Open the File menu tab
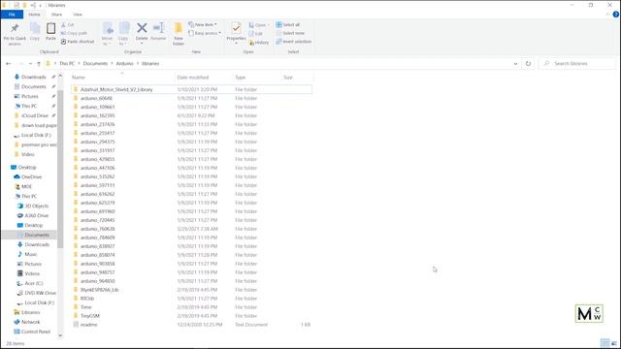 pos(12,15)
